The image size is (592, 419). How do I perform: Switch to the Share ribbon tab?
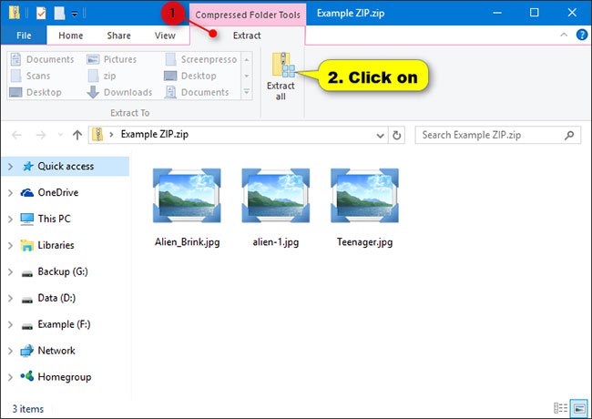click(x=119, y=36)
